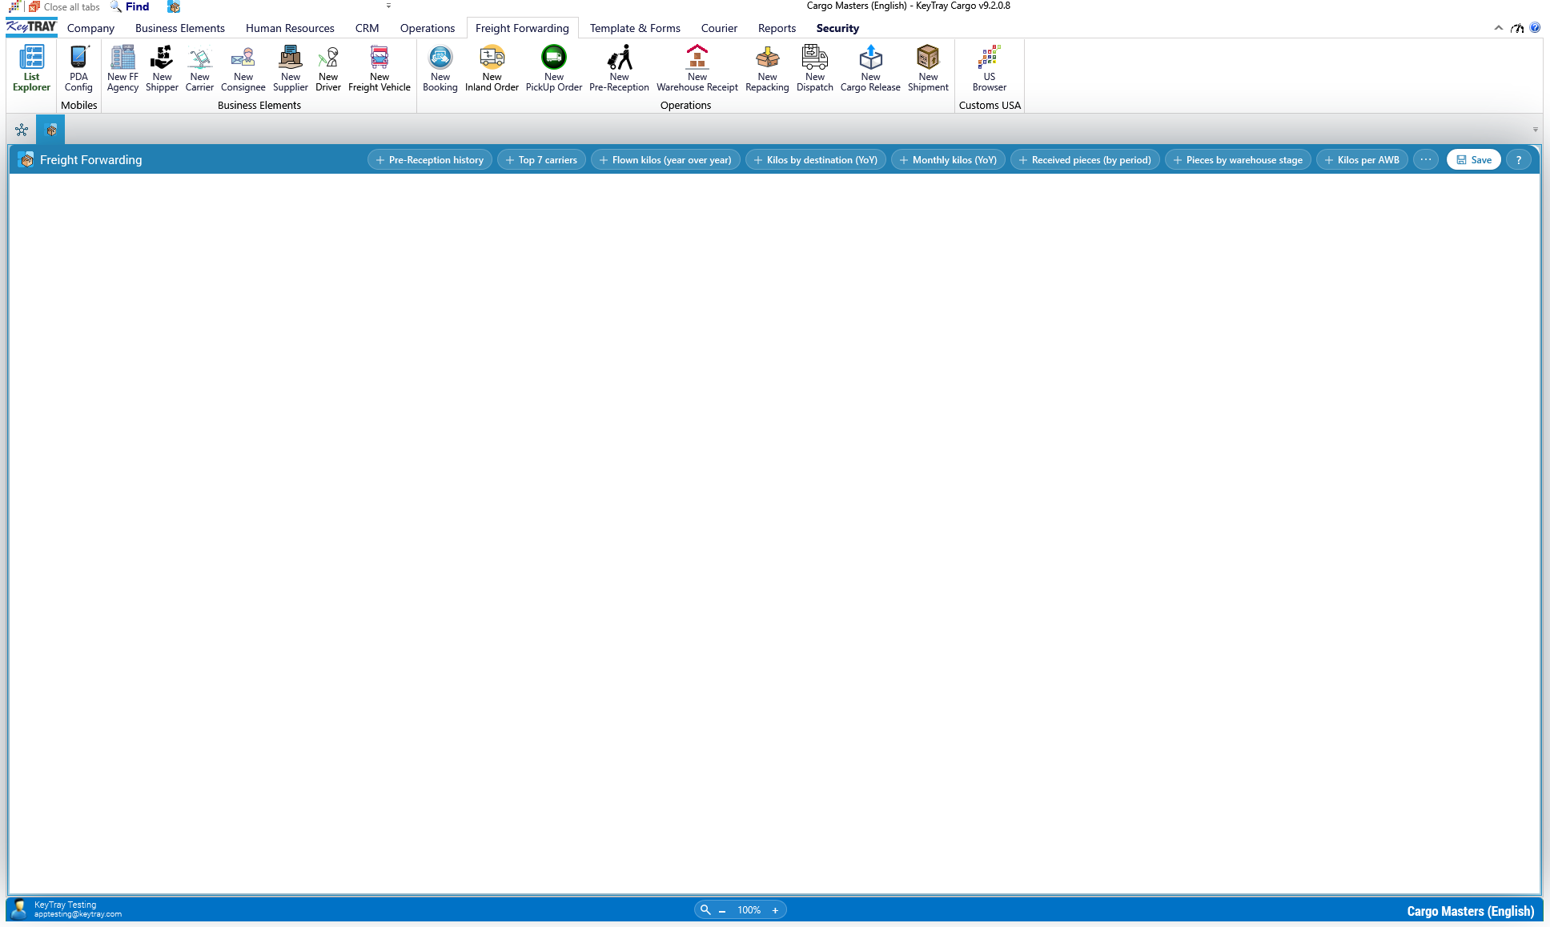Image resolution: width=1550 pixels, height=927 pixels.
Task: Create a New Consignee
Action: (x=243, y=69)
